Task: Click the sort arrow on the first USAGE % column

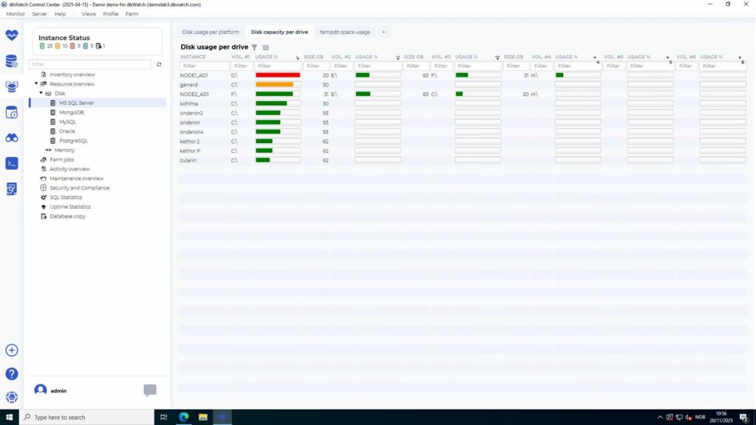Action: (x=298, y=57)
